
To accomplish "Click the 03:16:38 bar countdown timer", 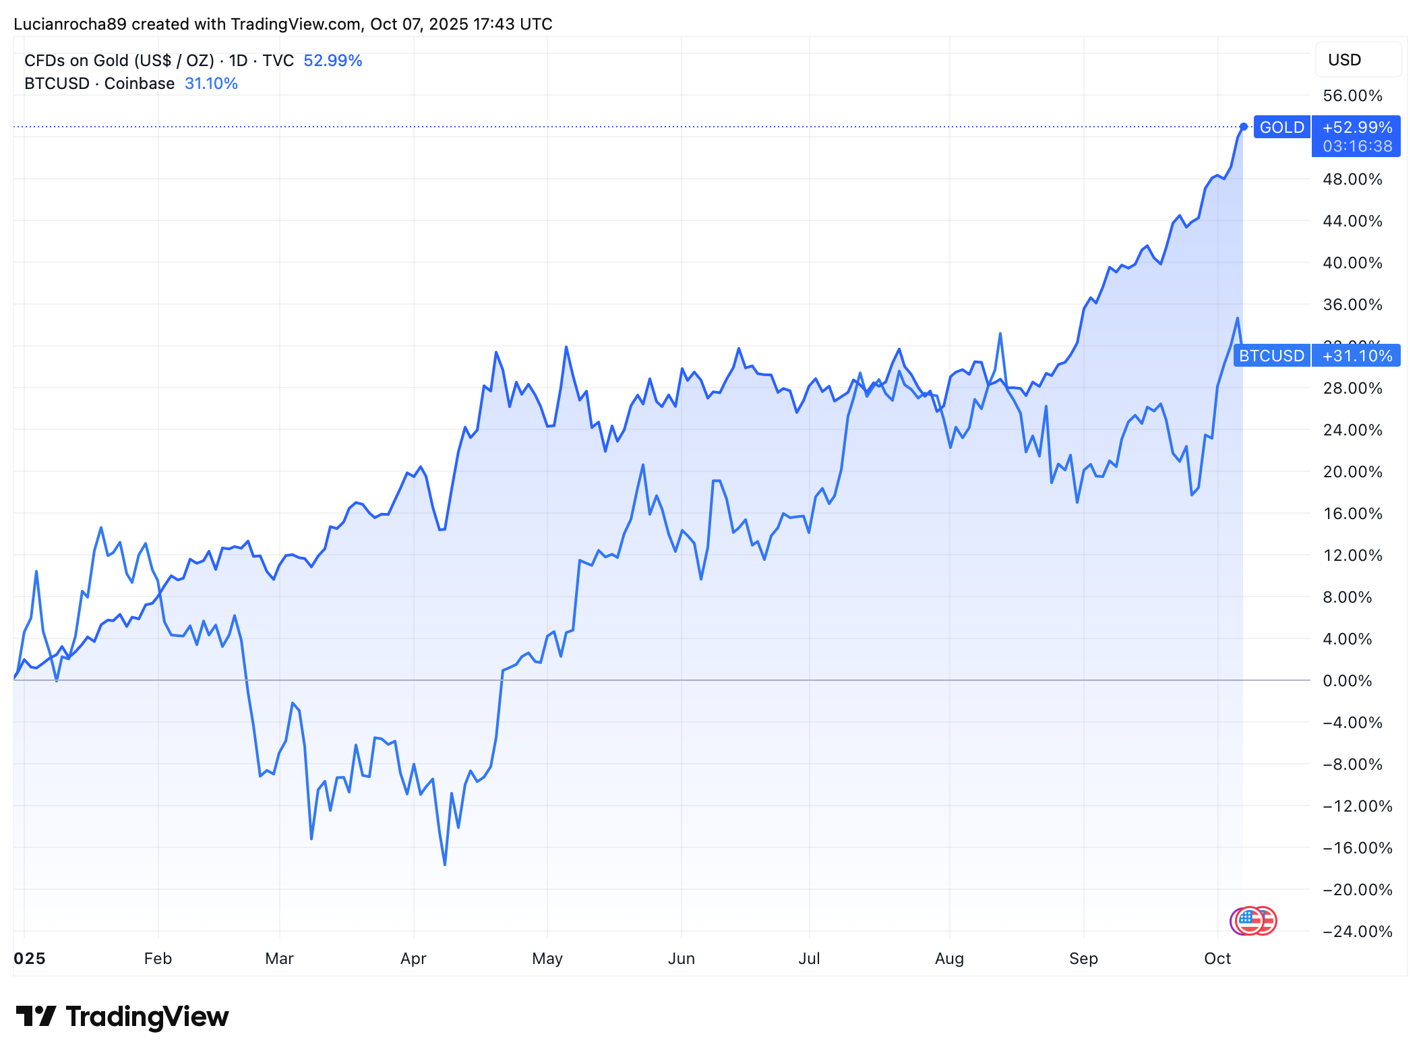I will coord(1357,146).
